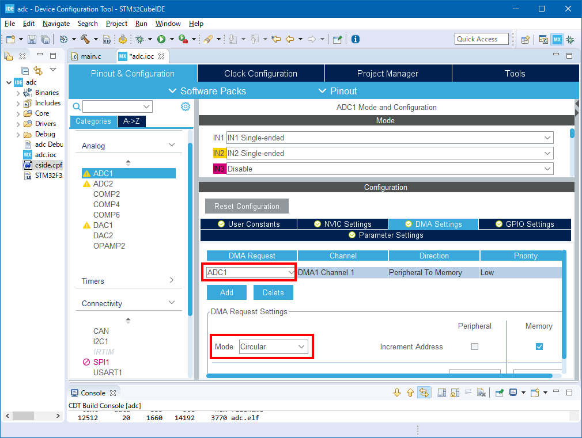Open the IN1 Single-ended dropdown
The height and width of the screenshot is (438, 582).
[x=390, y=138]
